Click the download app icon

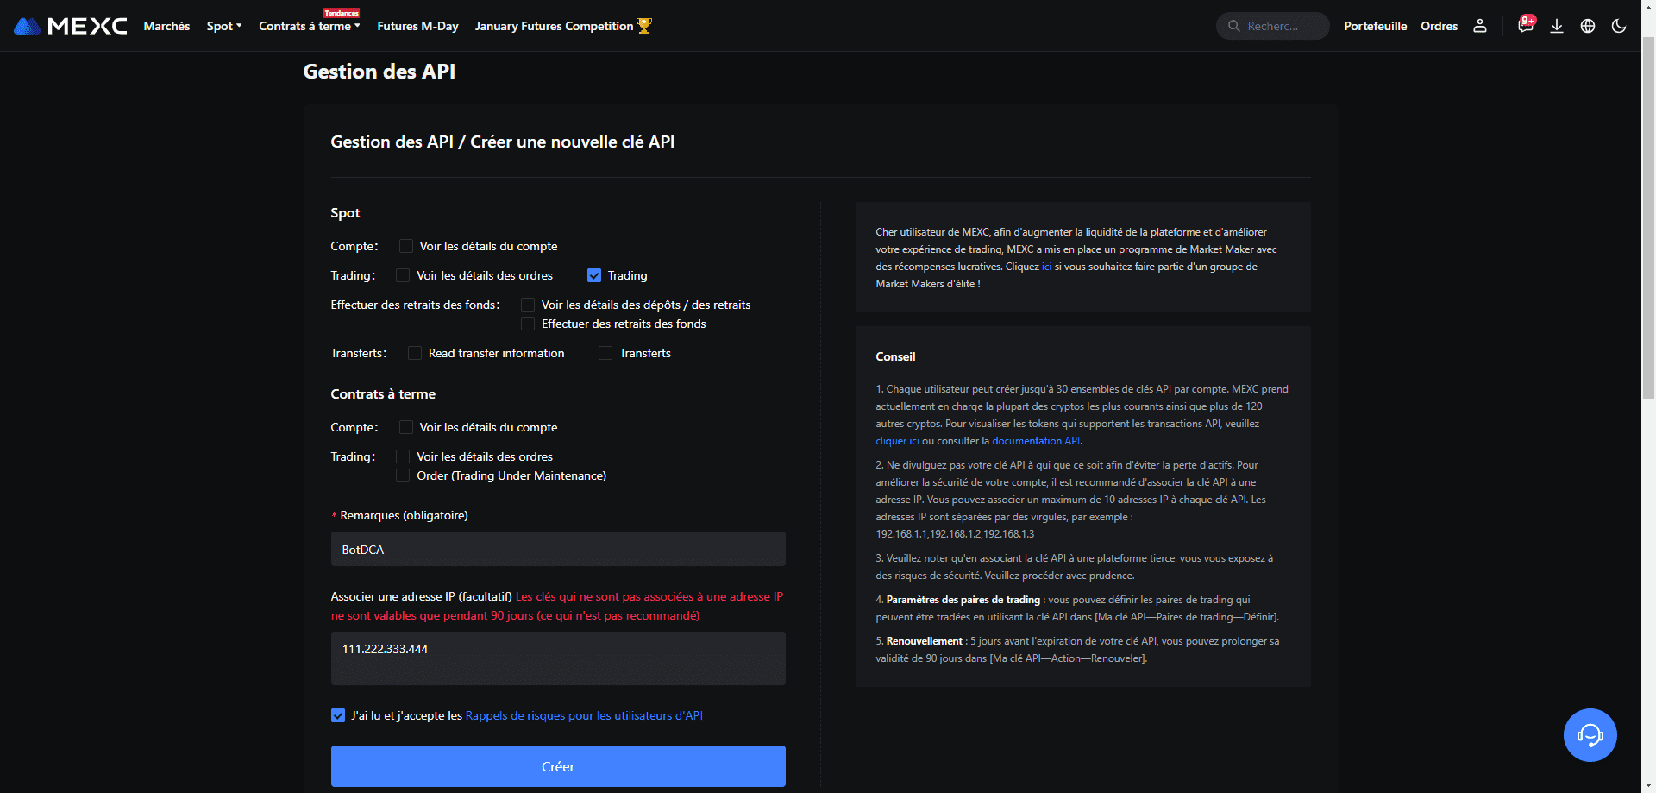[x=1557, y=26]
